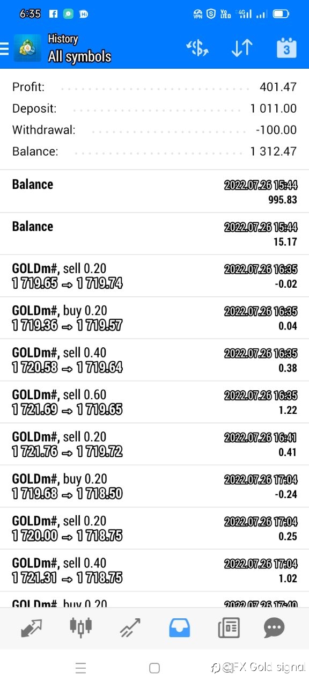Go to the Quotes tab icon
309x687 pixels.
[32, 627]
